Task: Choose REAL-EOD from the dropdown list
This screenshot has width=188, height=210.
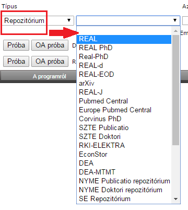Action: [x=124, y=74]
